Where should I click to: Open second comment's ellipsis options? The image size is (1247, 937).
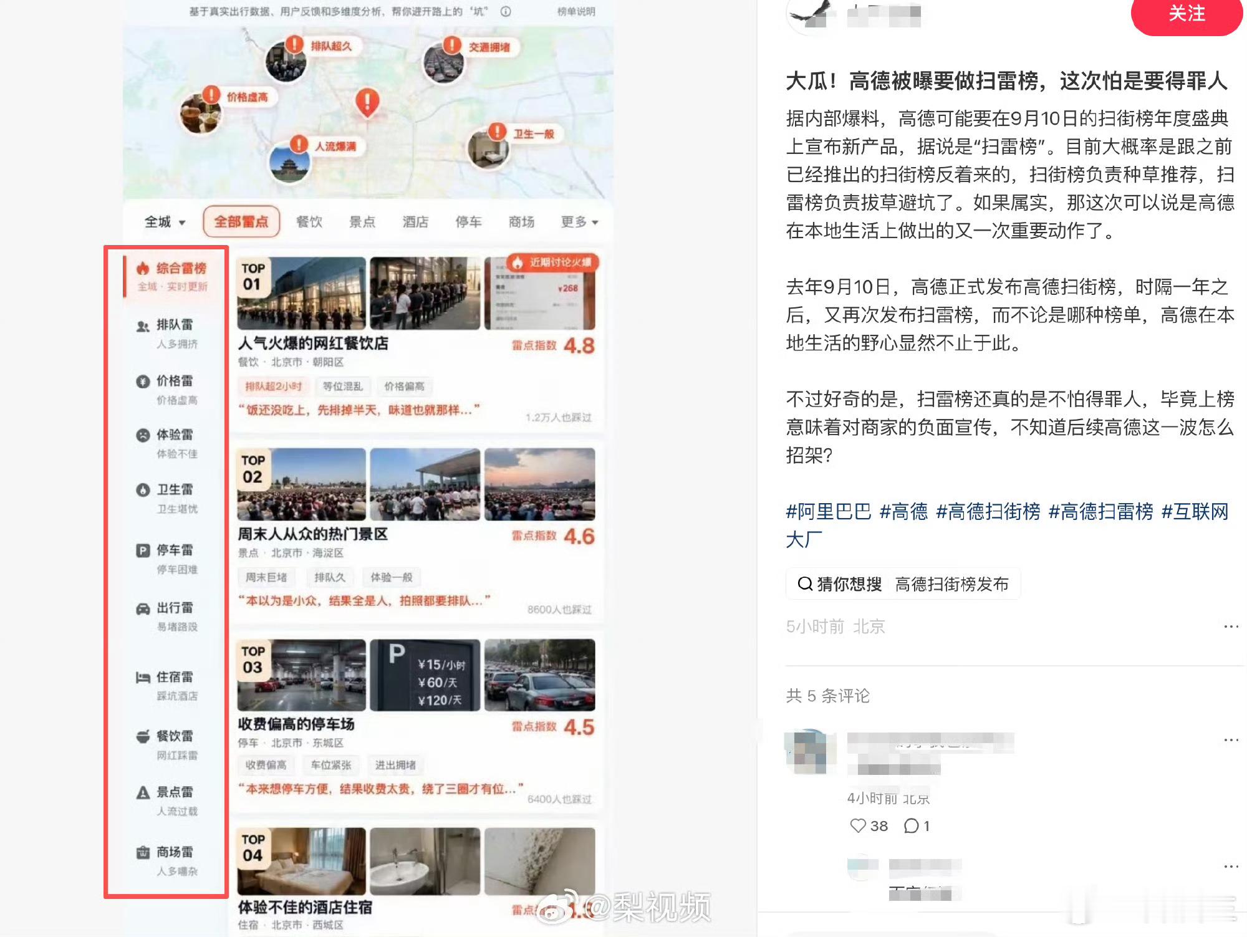(x=1231, y=867)
